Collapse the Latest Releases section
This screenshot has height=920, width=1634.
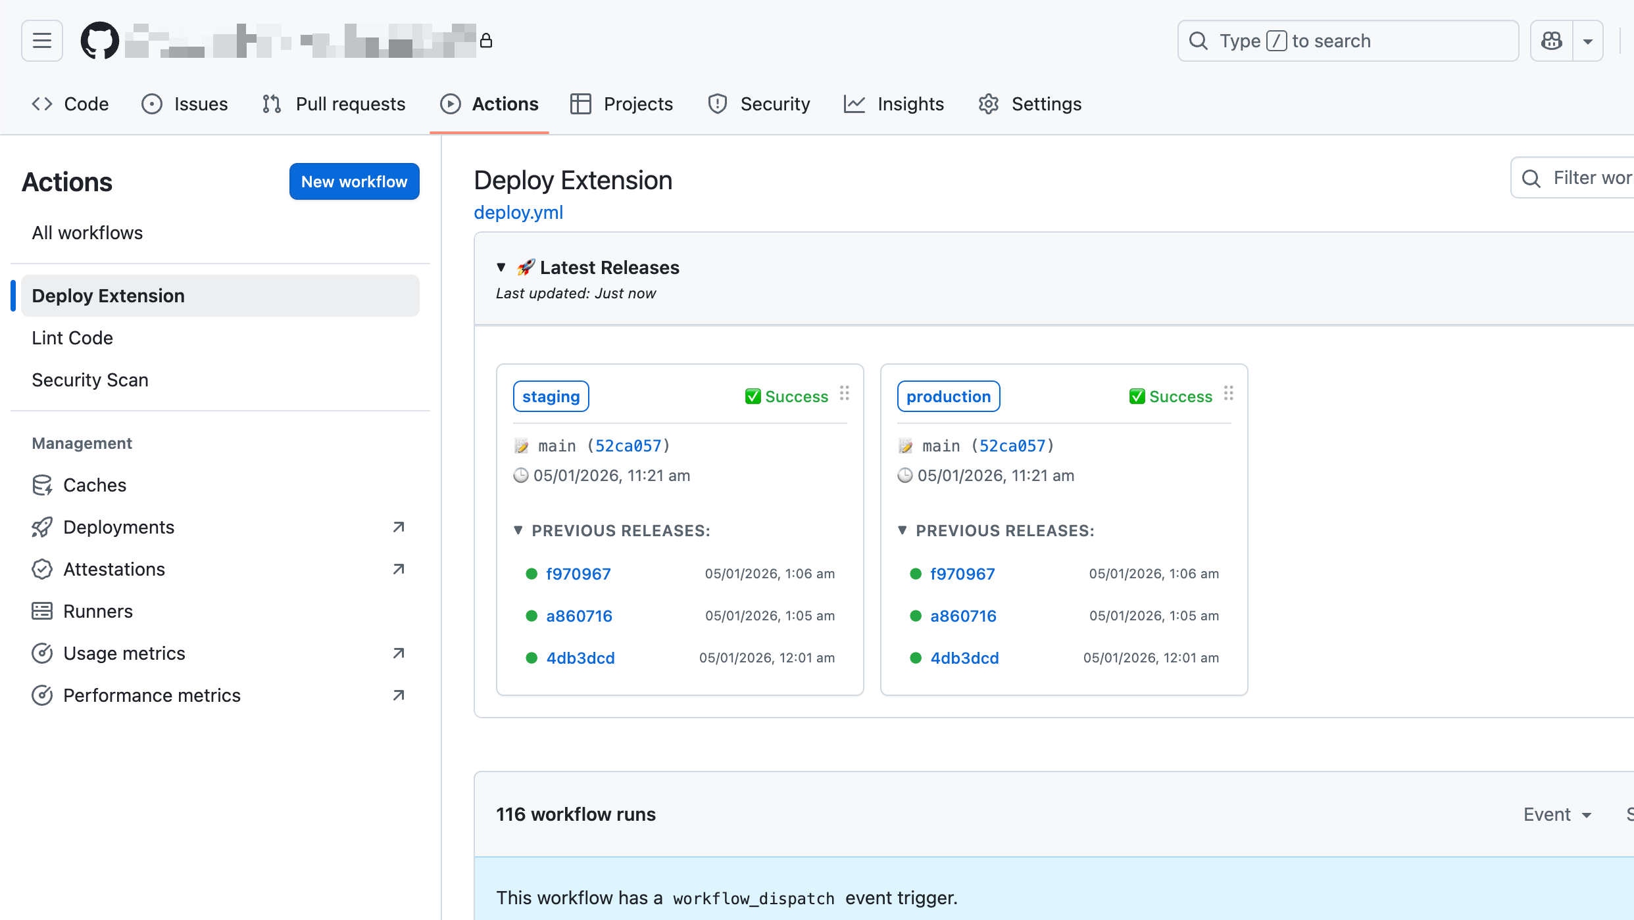coord(501,267)
